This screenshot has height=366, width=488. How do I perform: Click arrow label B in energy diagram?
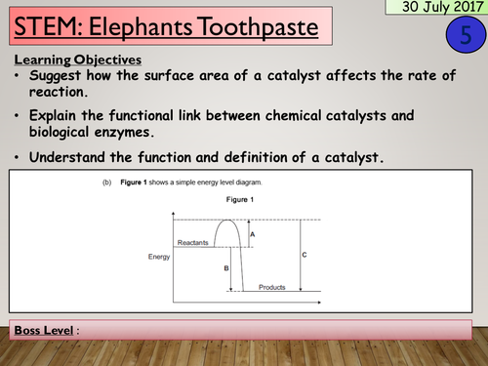(226, 268)
